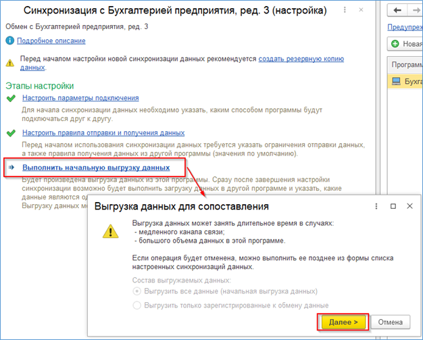Maximize the Выгрузка данных для сопоставления dialog
The height and width of the screenshot is (340, 423).
point(393,206)
